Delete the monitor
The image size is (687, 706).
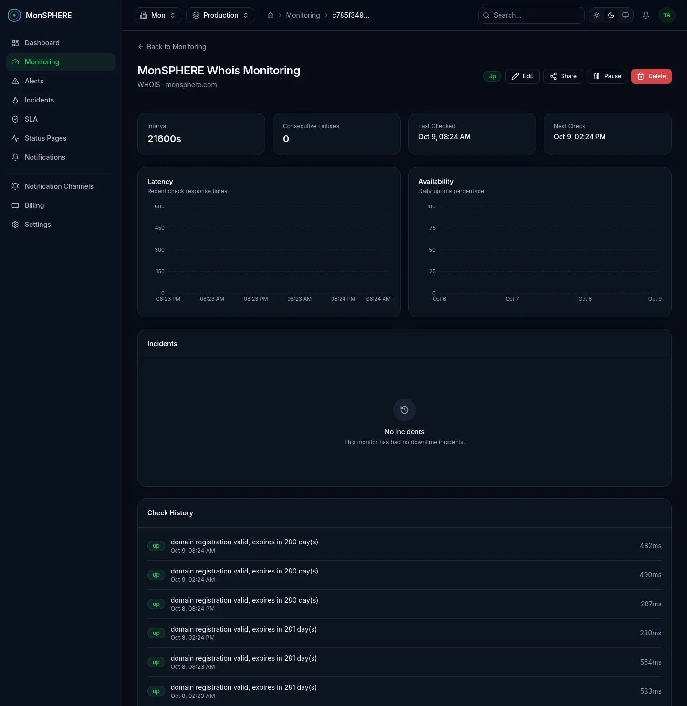tap(651, 76)
